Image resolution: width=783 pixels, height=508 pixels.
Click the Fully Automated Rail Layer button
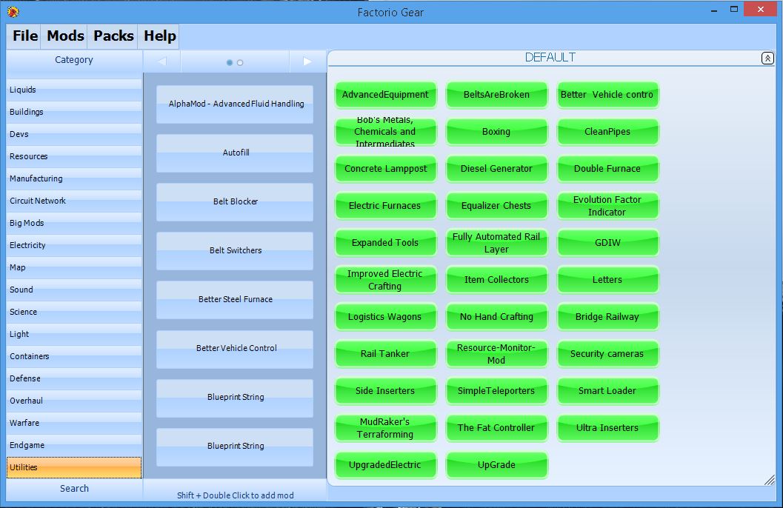coord(496,243)
